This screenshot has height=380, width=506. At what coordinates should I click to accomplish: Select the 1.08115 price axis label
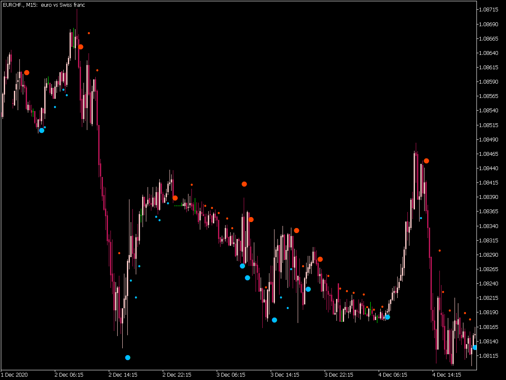pyautogui.click(x=489, y=356)
